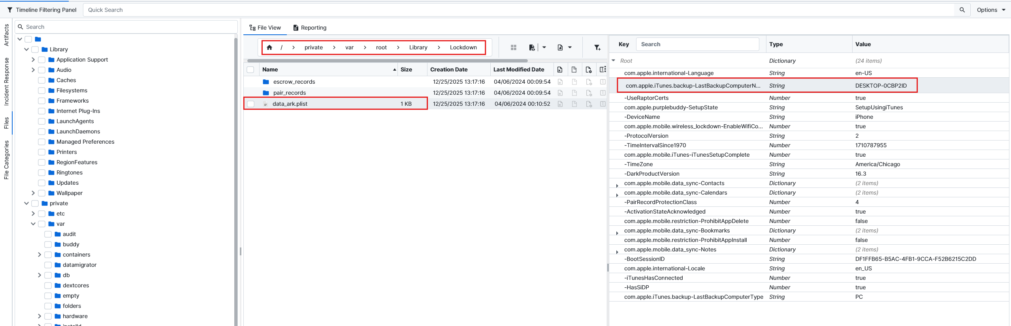Click the file preview eye icon

[532, 47]
